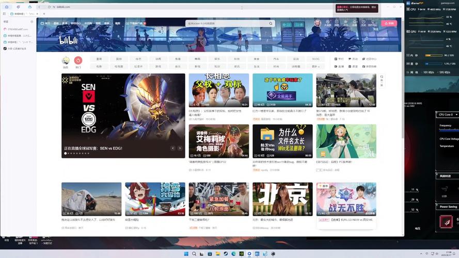Click the browser page vertical scrollbar
This screenshot has width=459, height=258.
pyautogui.click(x=403, y=79)
